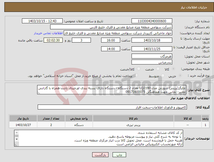The image size is (214, 162).
Task: Click the توضیحات خریدار text area
Action: [98, 138]
